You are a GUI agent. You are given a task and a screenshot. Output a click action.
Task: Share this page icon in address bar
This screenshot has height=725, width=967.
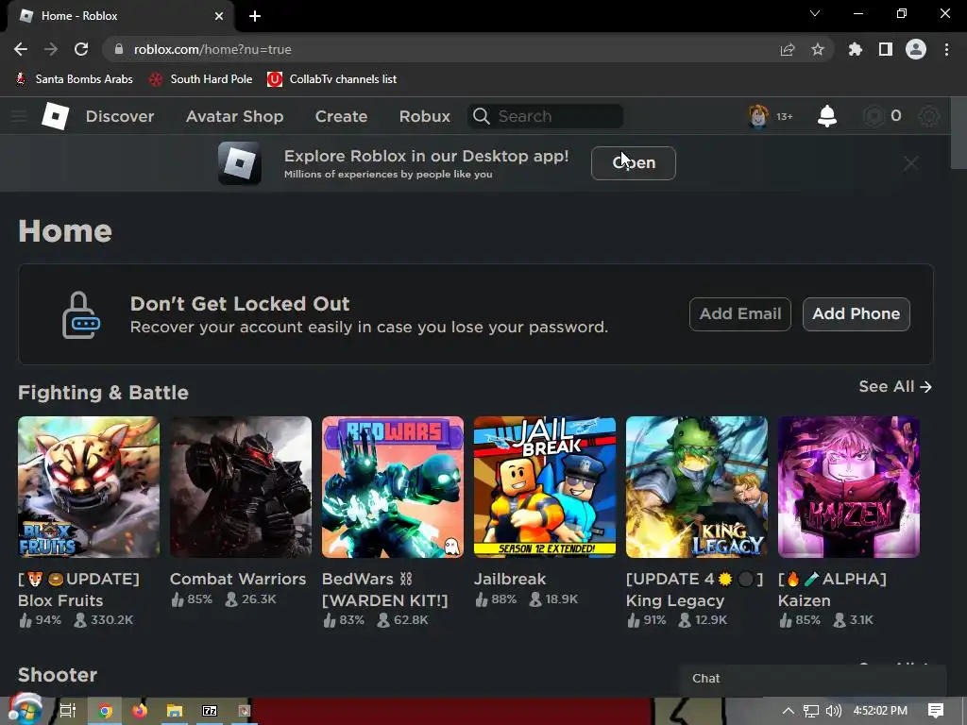pos(788,49)
